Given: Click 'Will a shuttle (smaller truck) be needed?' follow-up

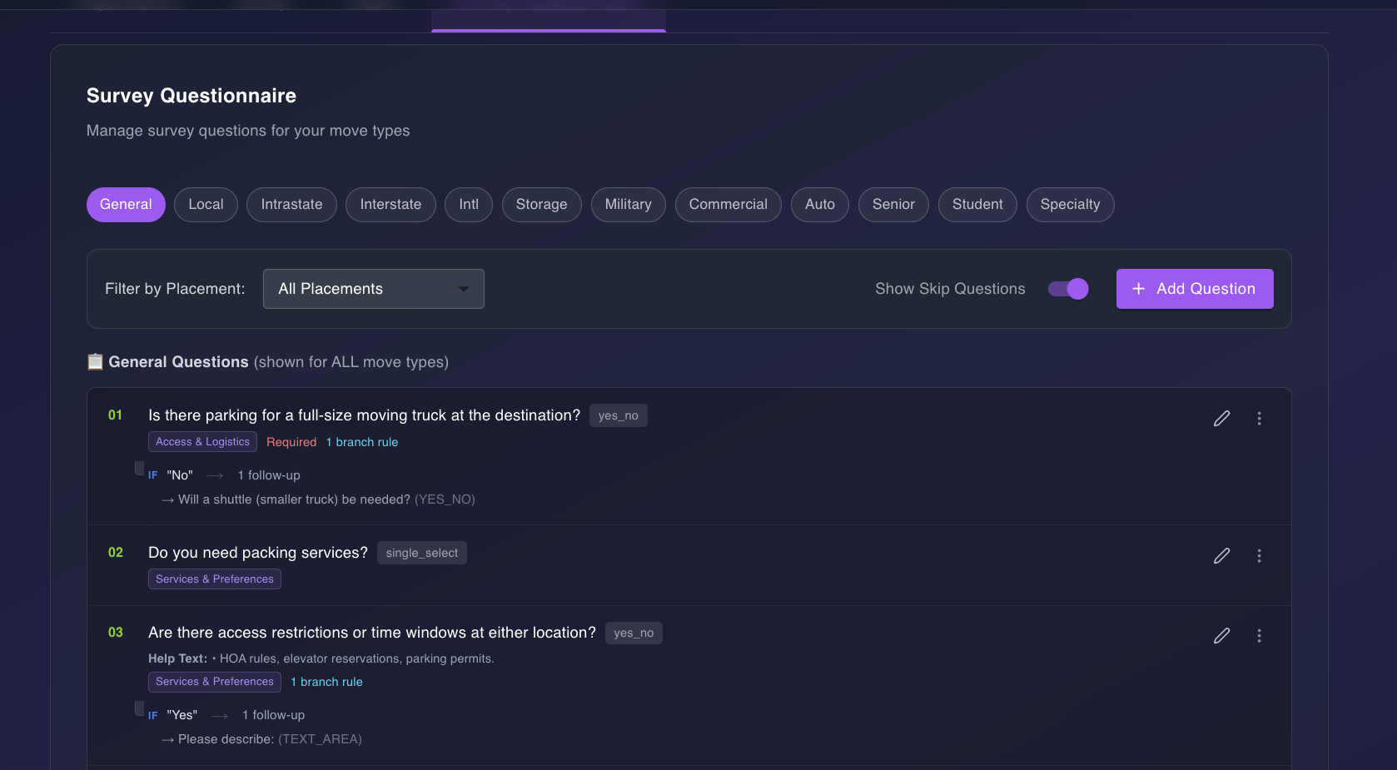Looking at the screenshot, I should click(318, 499).
